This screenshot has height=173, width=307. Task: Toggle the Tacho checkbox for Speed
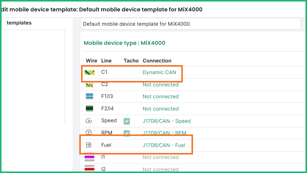pyautogui.click(x=127, y=121)
